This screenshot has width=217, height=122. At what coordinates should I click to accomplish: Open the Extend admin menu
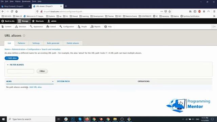pyautogui.click(x=51, y=26)
